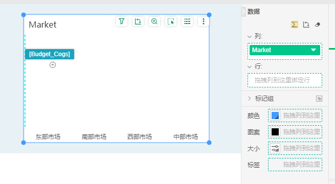
Task: Open the chart's three-dot more menu
Action: coord(204,21)
